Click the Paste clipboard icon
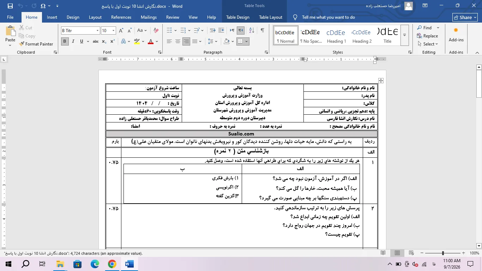Viewport: 482px width, 271px height. click(10, 31)
